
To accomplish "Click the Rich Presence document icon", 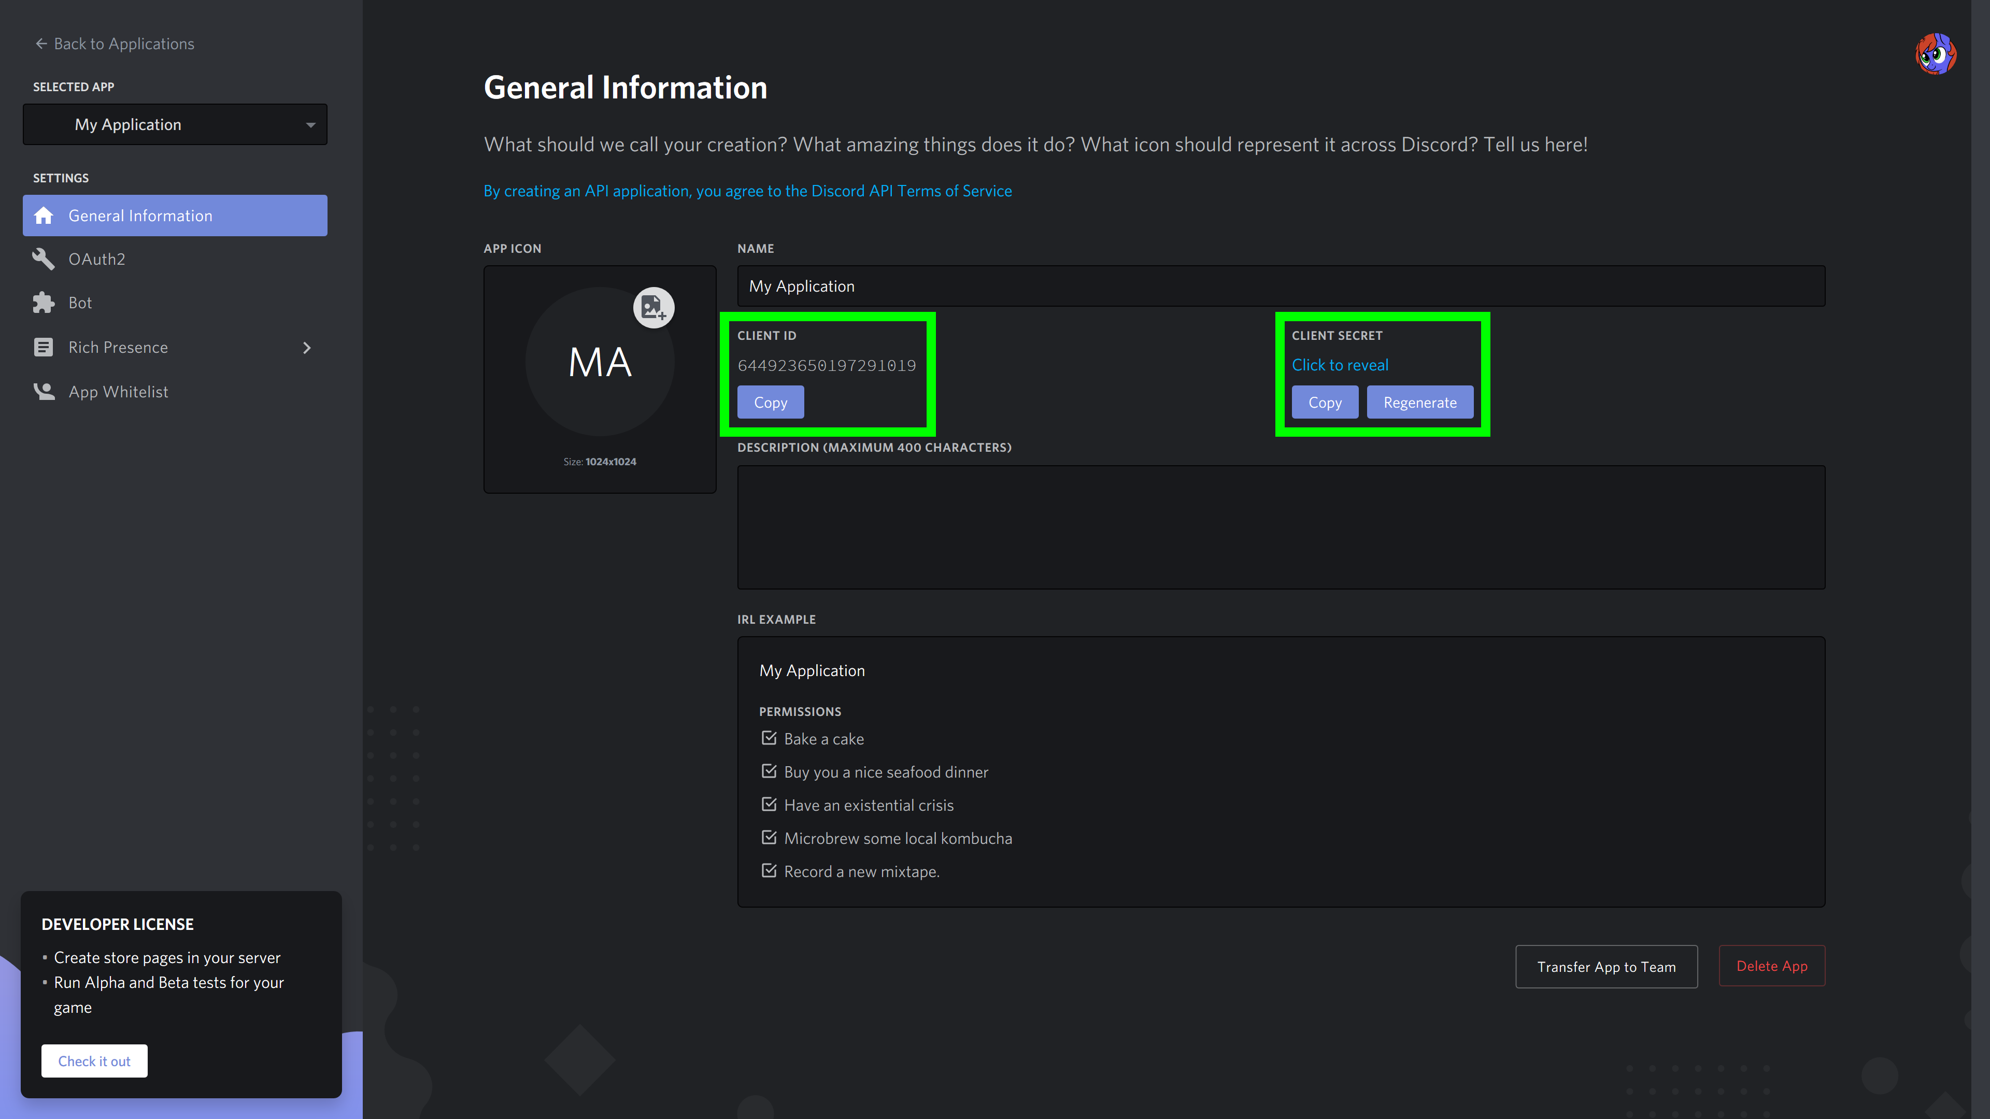I will click(44, 348).
